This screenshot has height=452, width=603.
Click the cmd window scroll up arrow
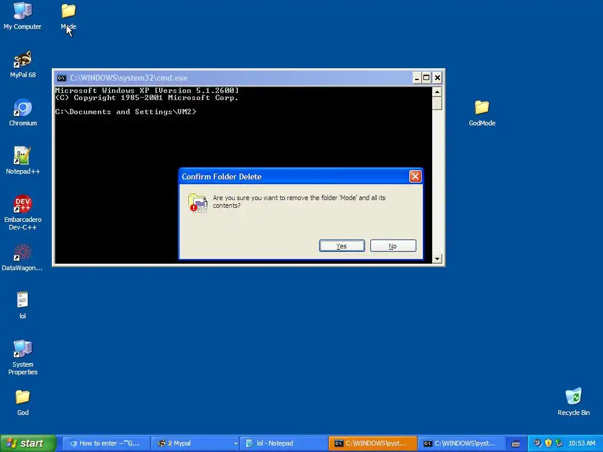437,91
